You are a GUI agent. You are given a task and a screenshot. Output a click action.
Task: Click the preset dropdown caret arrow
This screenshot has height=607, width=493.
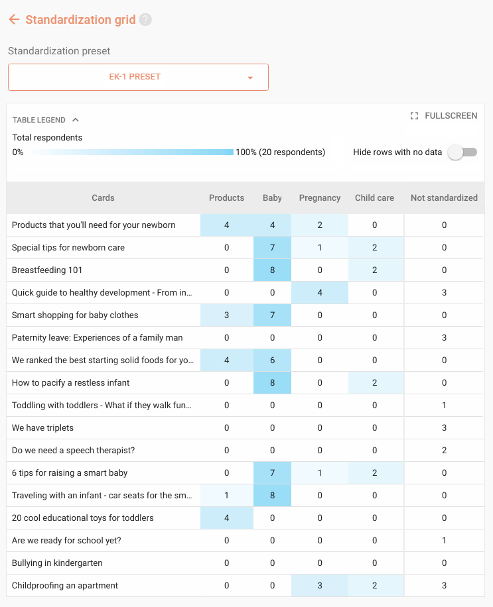[x=250, y=78]
